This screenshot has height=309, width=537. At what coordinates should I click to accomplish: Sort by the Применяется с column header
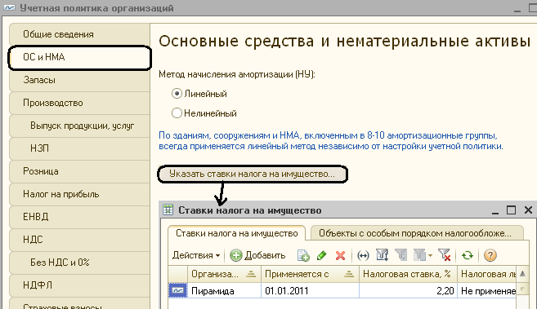tap(310, 274)
